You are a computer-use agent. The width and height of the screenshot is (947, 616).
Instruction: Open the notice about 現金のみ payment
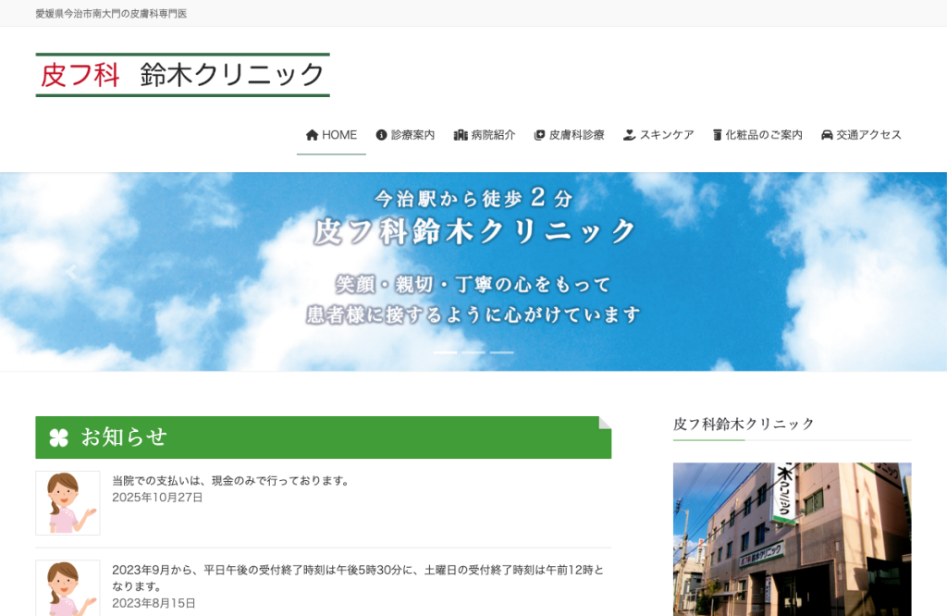tap(230, 481)
